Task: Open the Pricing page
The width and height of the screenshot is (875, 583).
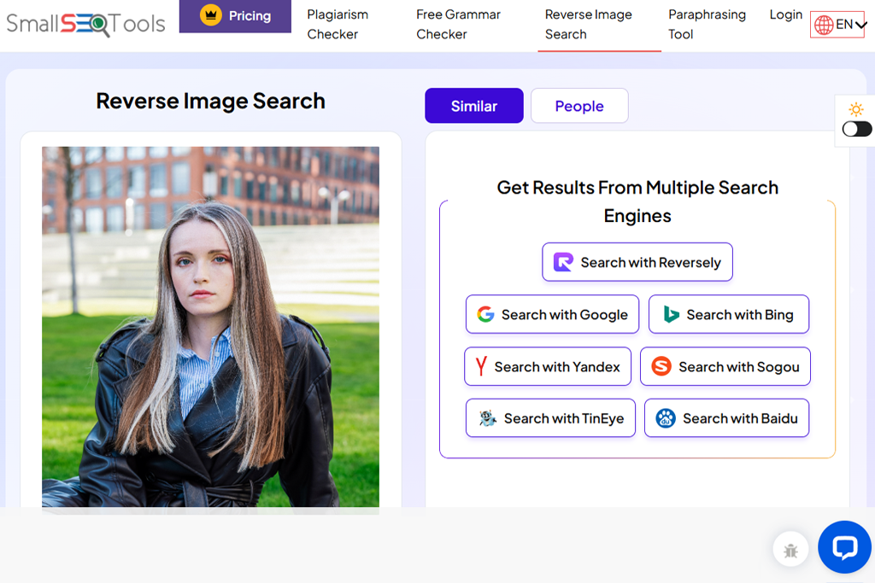Action: click(235, 16)
